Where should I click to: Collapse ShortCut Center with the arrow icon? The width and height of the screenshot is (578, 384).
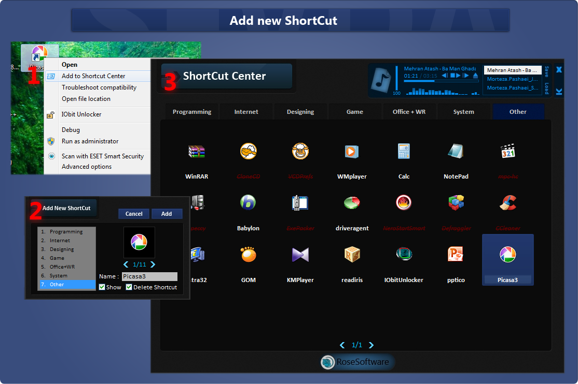click(559, 91)
